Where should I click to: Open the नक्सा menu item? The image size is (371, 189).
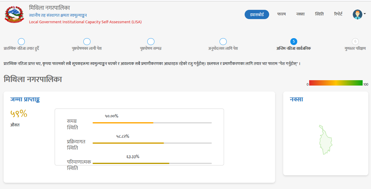(300, 14)
